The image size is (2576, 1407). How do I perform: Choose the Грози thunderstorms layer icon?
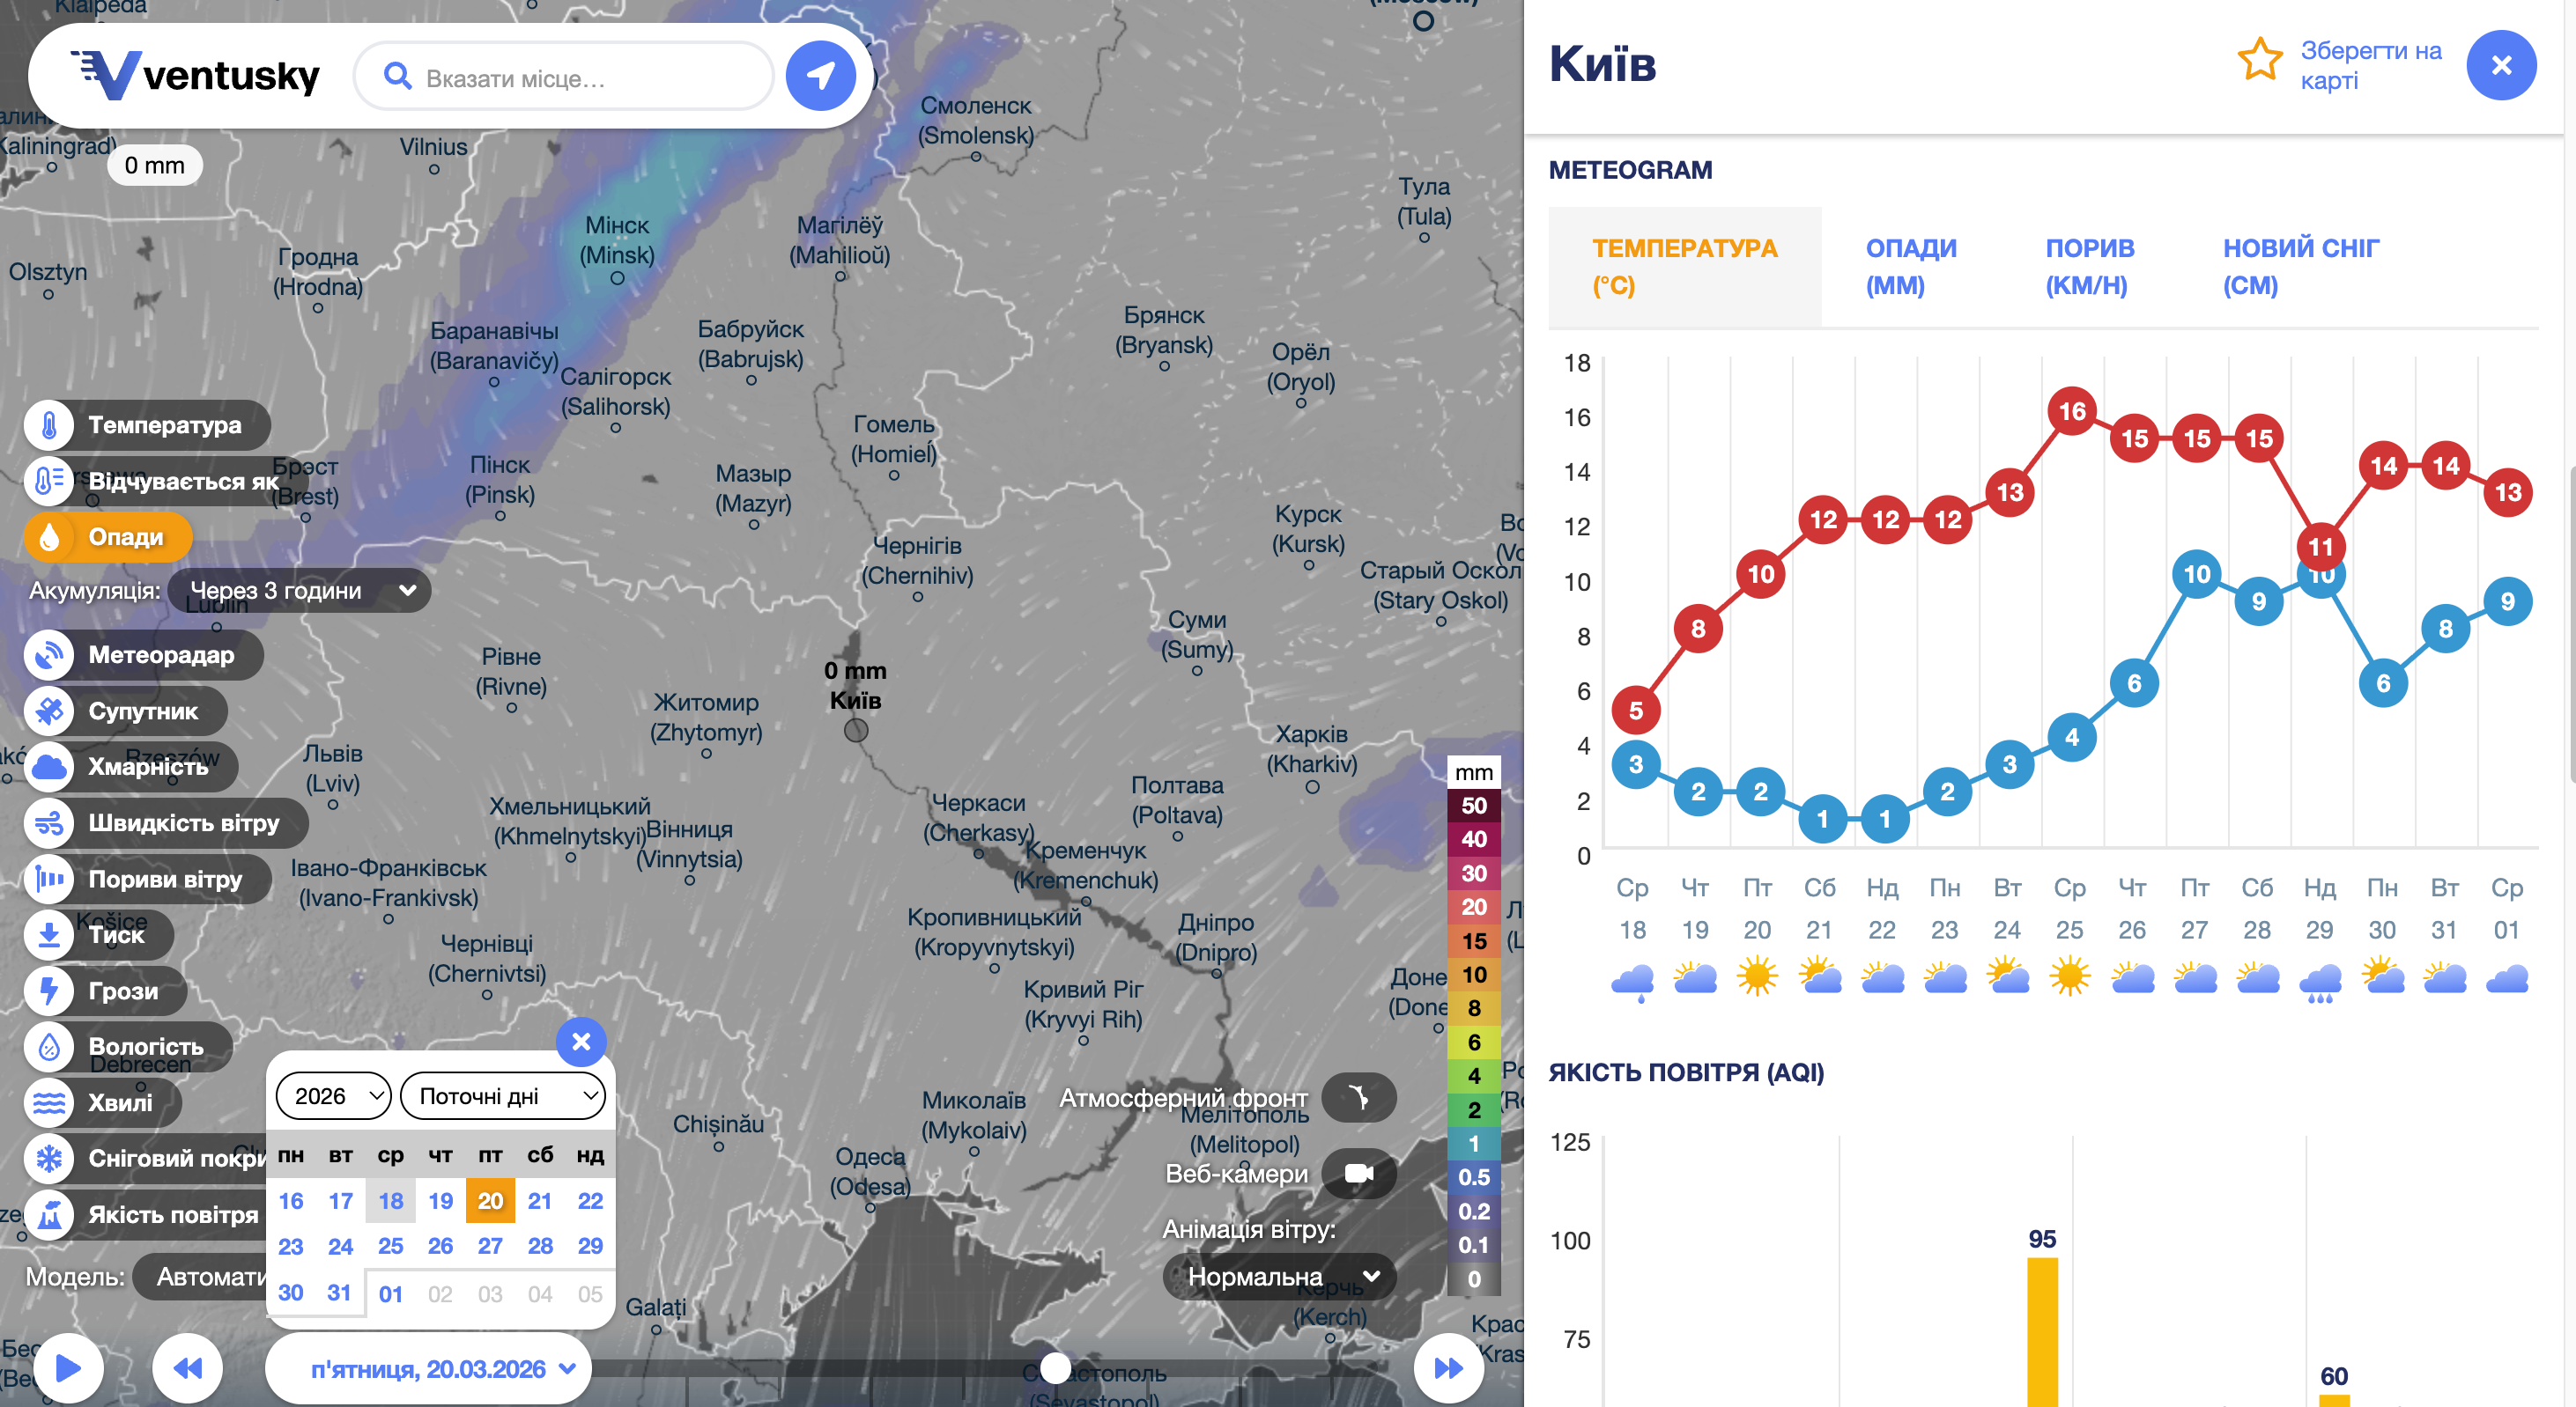coord(49,991)
